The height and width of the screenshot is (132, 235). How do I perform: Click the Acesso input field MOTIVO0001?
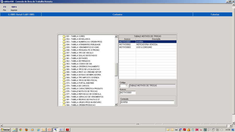[x=127, y=93]
